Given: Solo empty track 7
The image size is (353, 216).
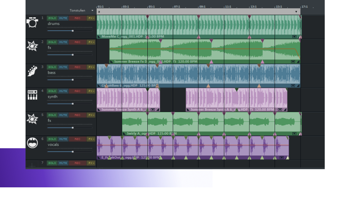Looking at the screenshot, I should [52, 163].
